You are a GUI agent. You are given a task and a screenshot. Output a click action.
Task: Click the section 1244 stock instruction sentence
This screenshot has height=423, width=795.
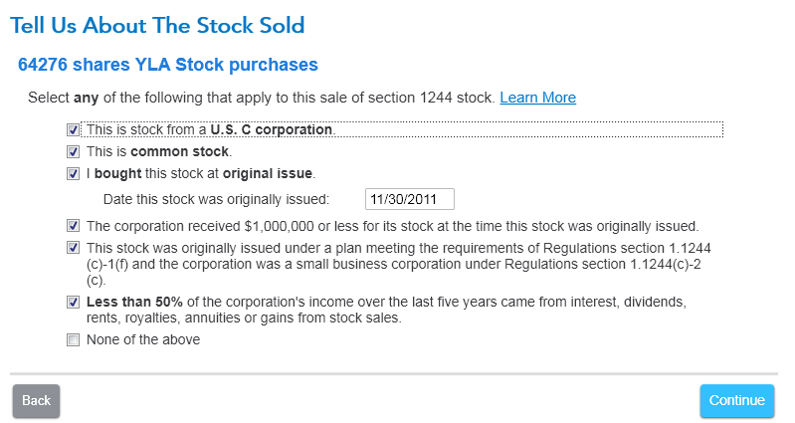[261, 98]
